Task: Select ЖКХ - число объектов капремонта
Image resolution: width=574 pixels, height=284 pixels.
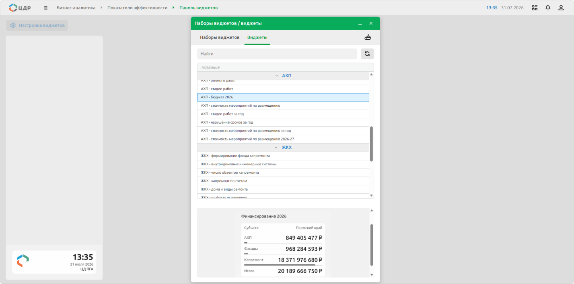Action: pyautogui.click(x=283, y=172)
